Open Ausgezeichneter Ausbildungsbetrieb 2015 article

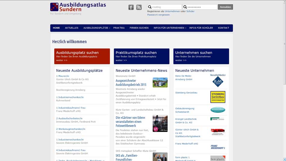131,83
